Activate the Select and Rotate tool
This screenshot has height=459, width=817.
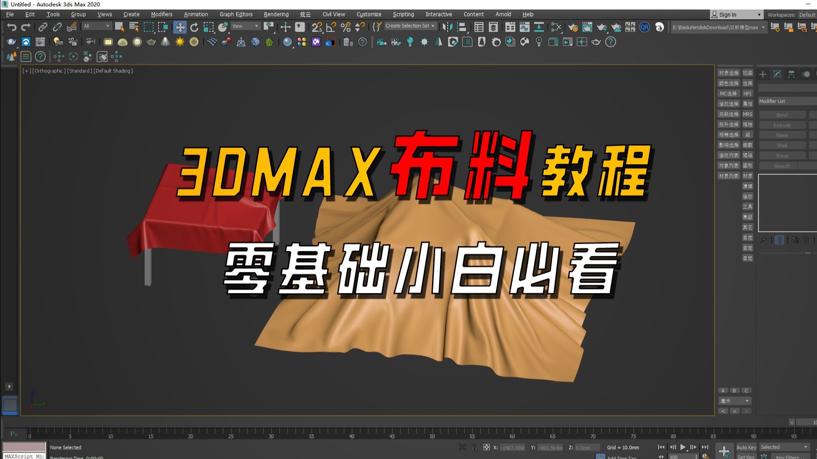click(194, 27)
